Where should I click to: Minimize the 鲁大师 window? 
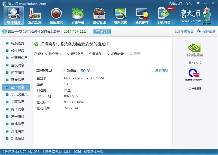(206, 4)
